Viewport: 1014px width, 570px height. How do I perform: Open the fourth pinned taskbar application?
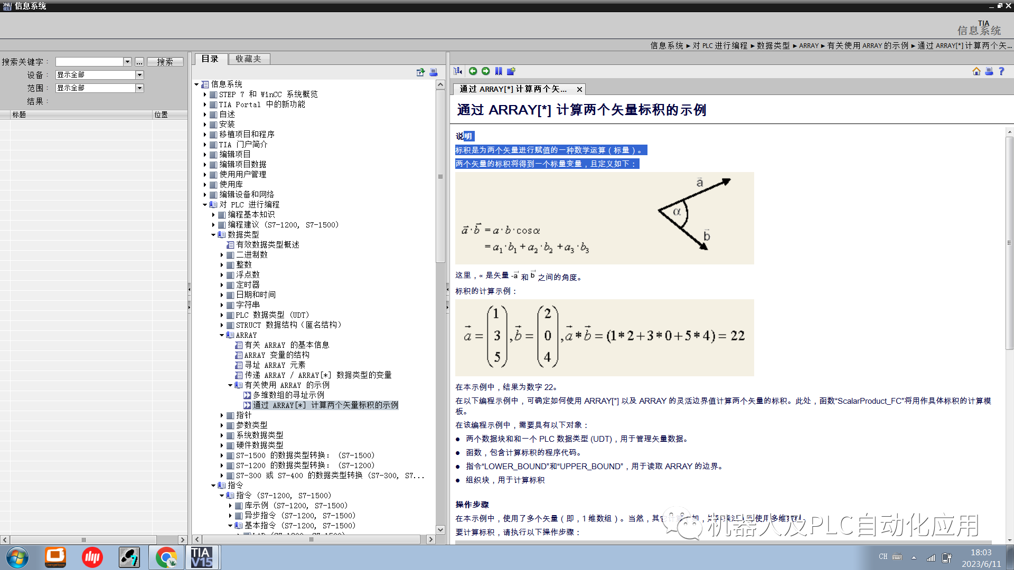(x=129, y=557)
